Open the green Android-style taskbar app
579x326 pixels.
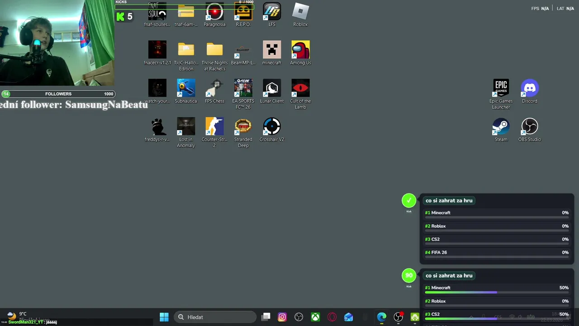pyautogui.click(x=414, y=317)
